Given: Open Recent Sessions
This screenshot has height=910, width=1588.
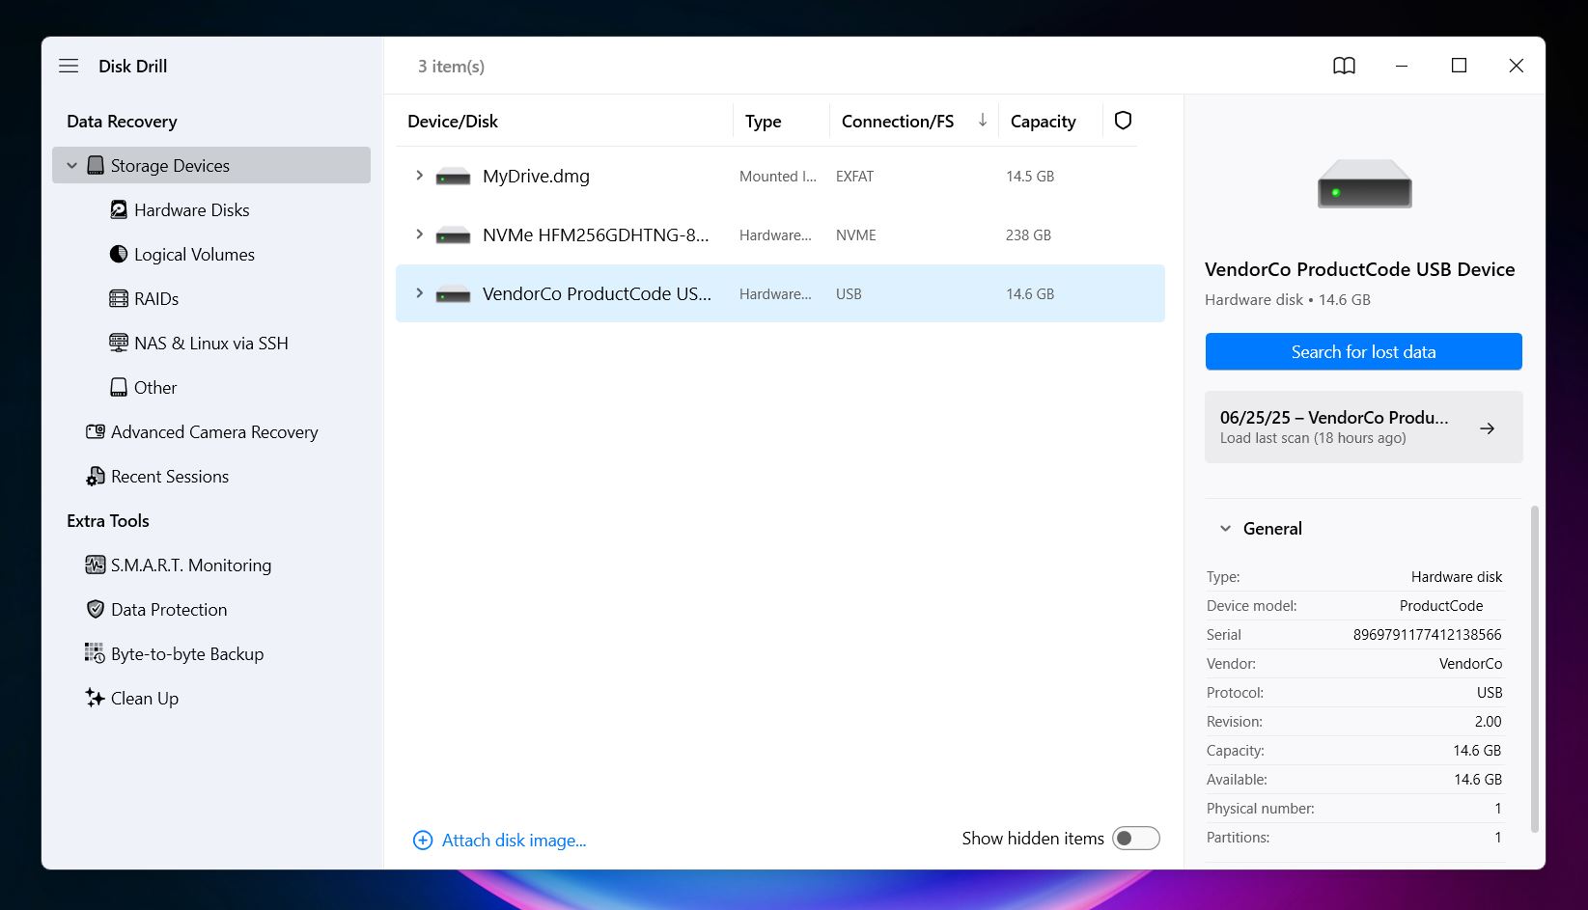Looking at the screenshot, I should [170, 477].
